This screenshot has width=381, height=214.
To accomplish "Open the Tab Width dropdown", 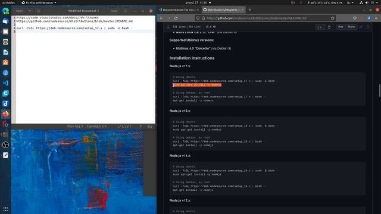I will tap(96, 127).
